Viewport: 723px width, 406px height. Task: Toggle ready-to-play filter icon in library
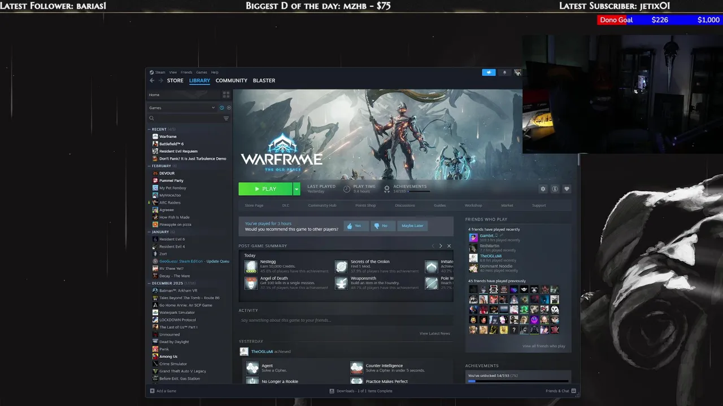point(228,108)
